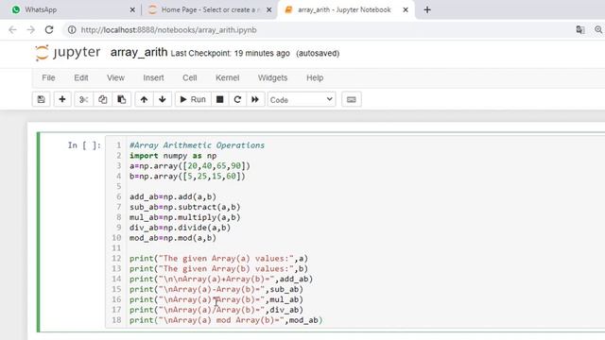605x340 pixels.
Task: Click the line add_ab=np.add(a,b)
Action: click(x=173, y=196)
